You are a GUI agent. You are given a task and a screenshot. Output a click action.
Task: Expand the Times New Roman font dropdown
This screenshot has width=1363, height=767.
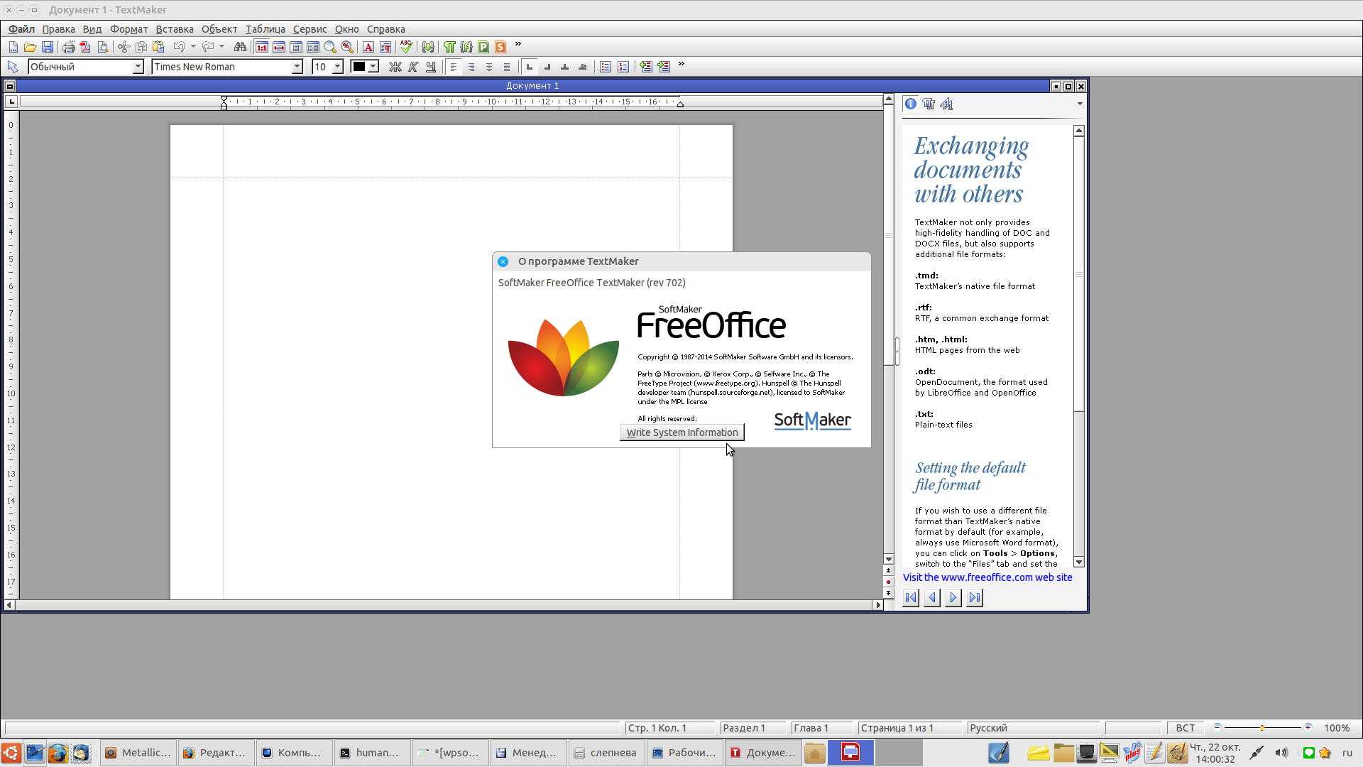pos(297,67)
